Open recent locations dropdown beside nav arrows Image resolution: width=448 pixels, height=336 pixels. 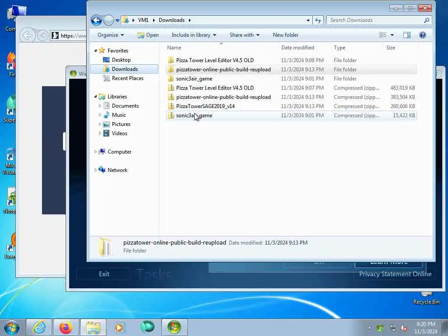117,21
